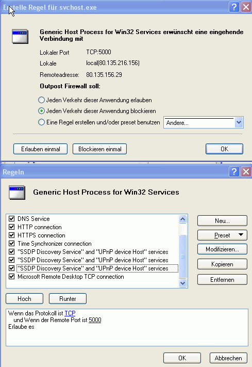The height and width of the screenshot is (367, 252).
Task: Select 'Eine Regel erstellen und/oder preset benutzen'
Action: coord(41,122)
